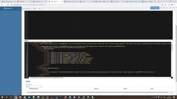The image size is (177, 99).
Task: Bookmark this page with star icon
Action: click(x=165, y=5)
